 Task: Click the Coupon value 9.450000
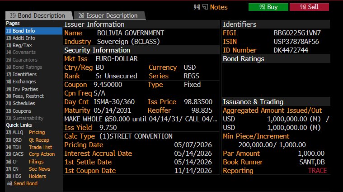(108, 85)
